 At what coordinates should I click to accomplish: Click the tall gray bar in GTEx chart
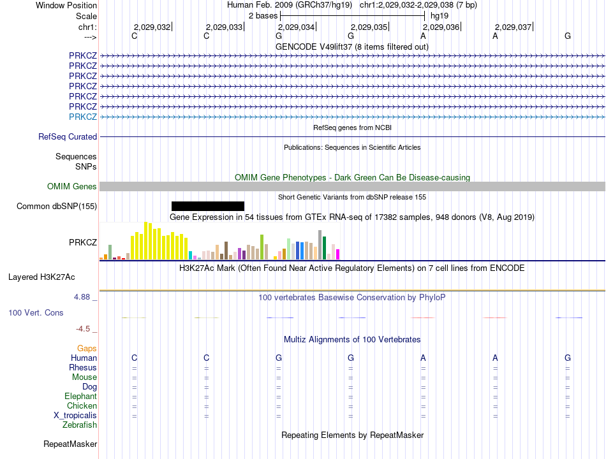pyautogui.click(x=320, y=245)
